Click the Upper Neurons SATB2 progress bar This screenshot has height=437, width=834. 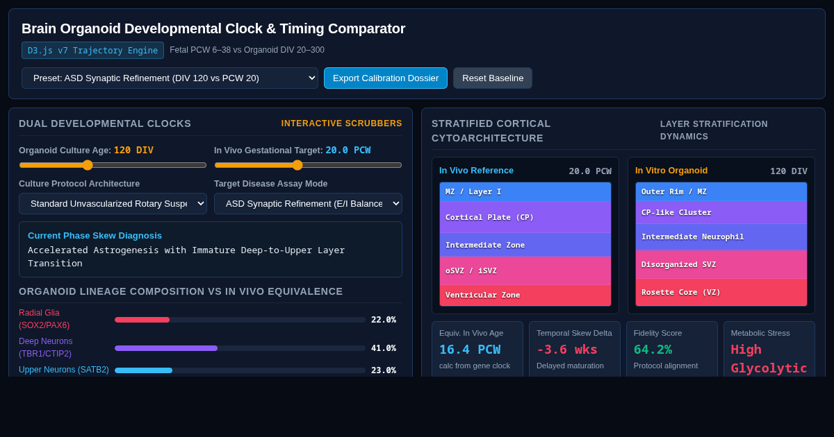[x=240, y=370]
